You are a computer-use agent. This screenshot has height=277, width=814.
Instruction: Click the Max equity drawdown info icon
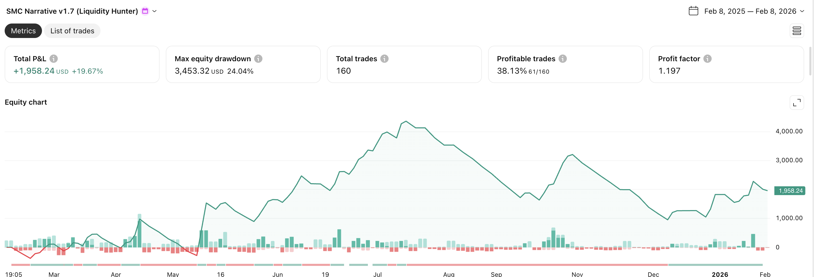click(258, 59)
